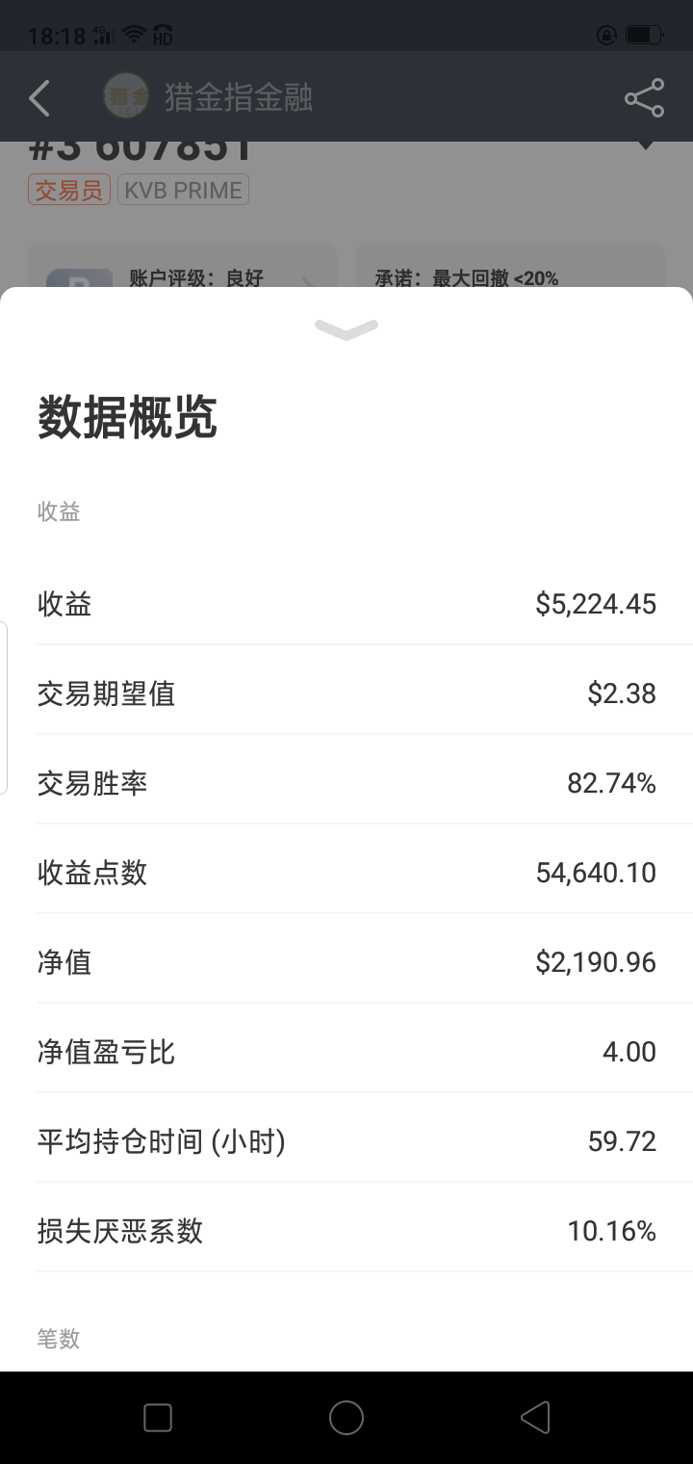Viewport: 693px width, 1464px height.
Task: Select the 收益 $5,224.45 row
Action: coord(346,604)
